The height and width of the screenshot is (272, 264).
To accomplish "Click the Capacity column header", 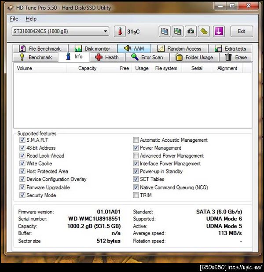I will pyautogui.click(x=82, y=68).
